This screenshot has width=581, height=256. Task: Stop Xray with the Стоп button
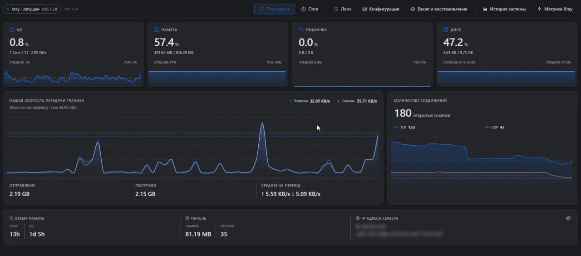click(x=310, y=9)
